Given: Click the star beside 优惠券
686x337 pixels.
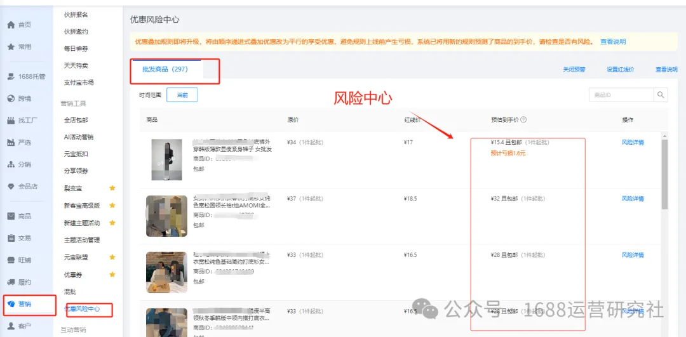Looking at the screenshot, I should pos(112,275).
